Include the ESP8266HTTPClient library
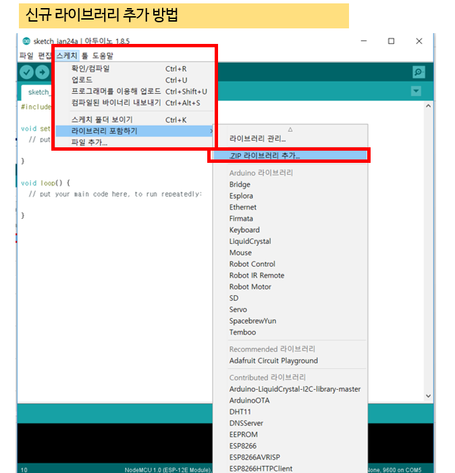This screenshot has height=473, width=455. click(290, 469)
